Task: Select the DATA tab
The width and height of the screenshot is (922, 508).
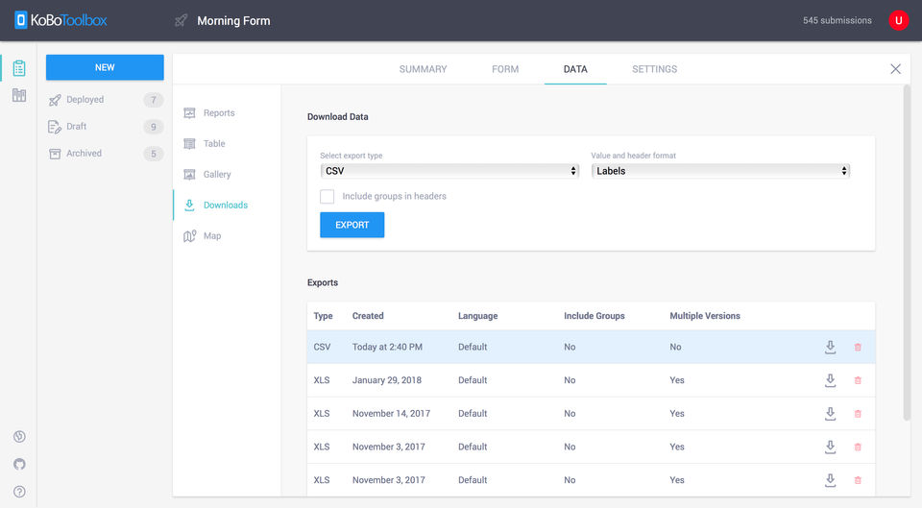Action: (x=575, y=69)
